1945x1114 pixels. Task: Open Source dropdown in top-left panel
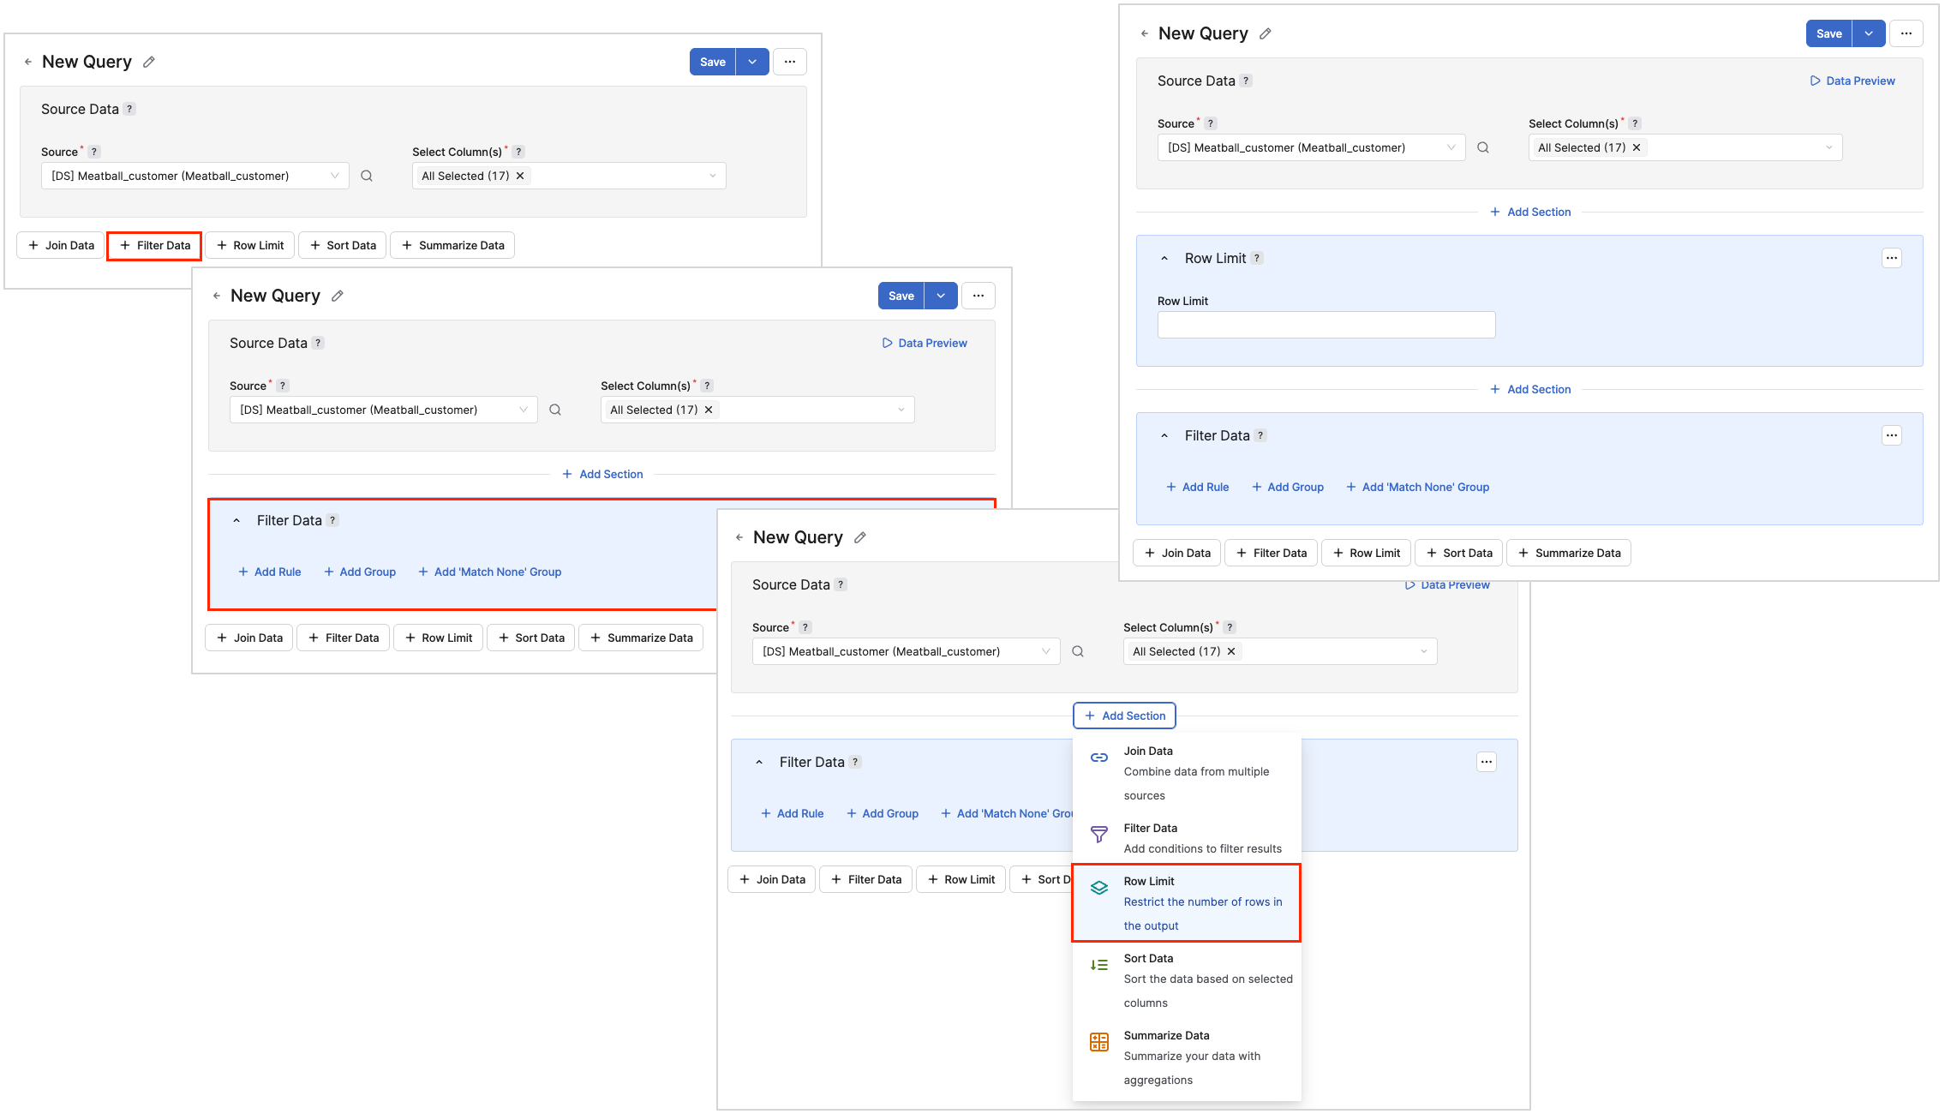tap(195, 176)
